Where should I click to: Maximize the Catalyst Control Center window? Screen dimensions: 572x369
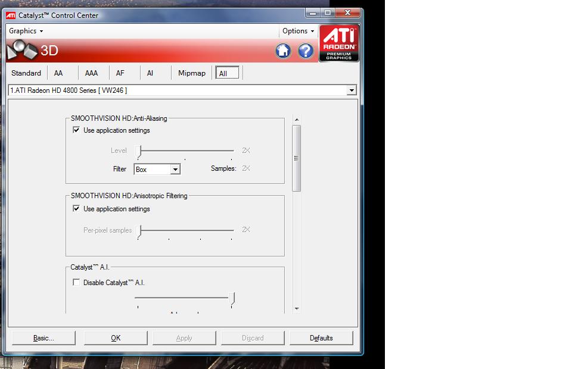tap(328, 13)
